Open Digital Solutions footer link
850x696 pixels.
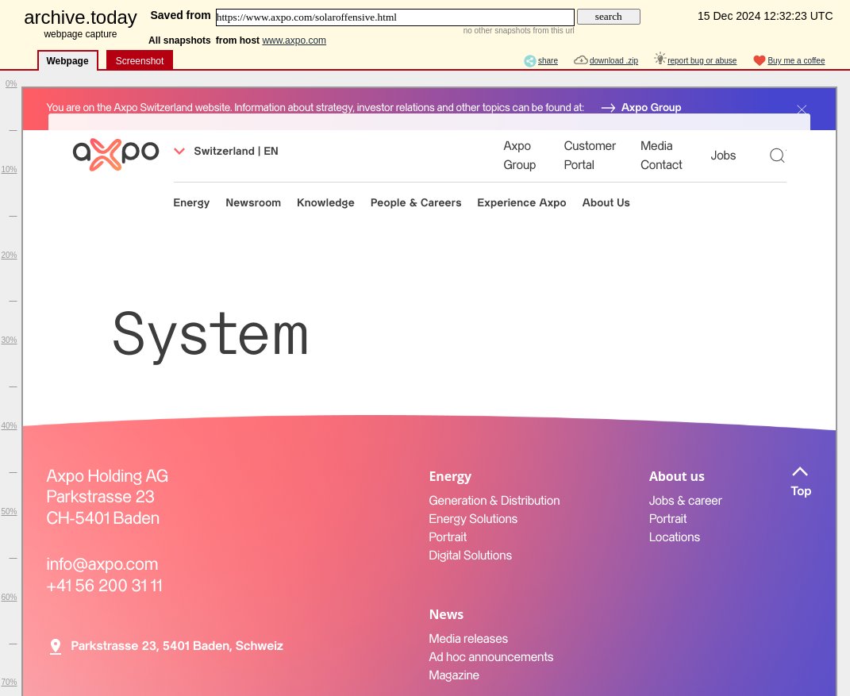coord(470,556)
